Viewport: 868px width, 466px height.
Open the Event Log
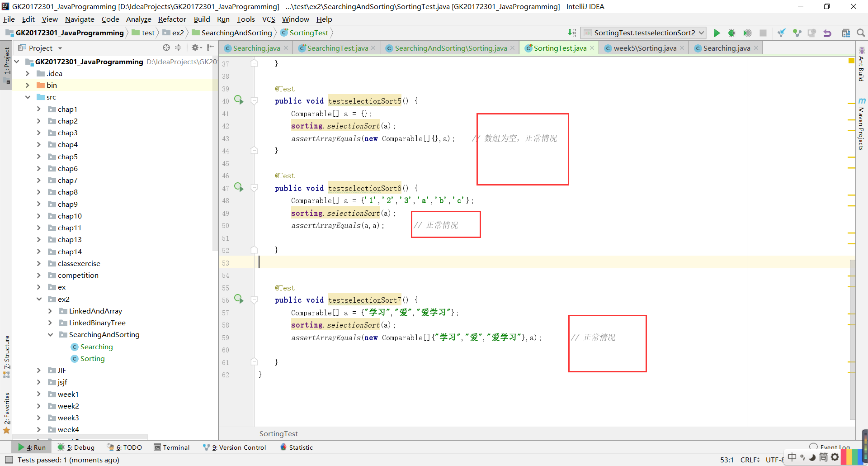pos(830,447)
